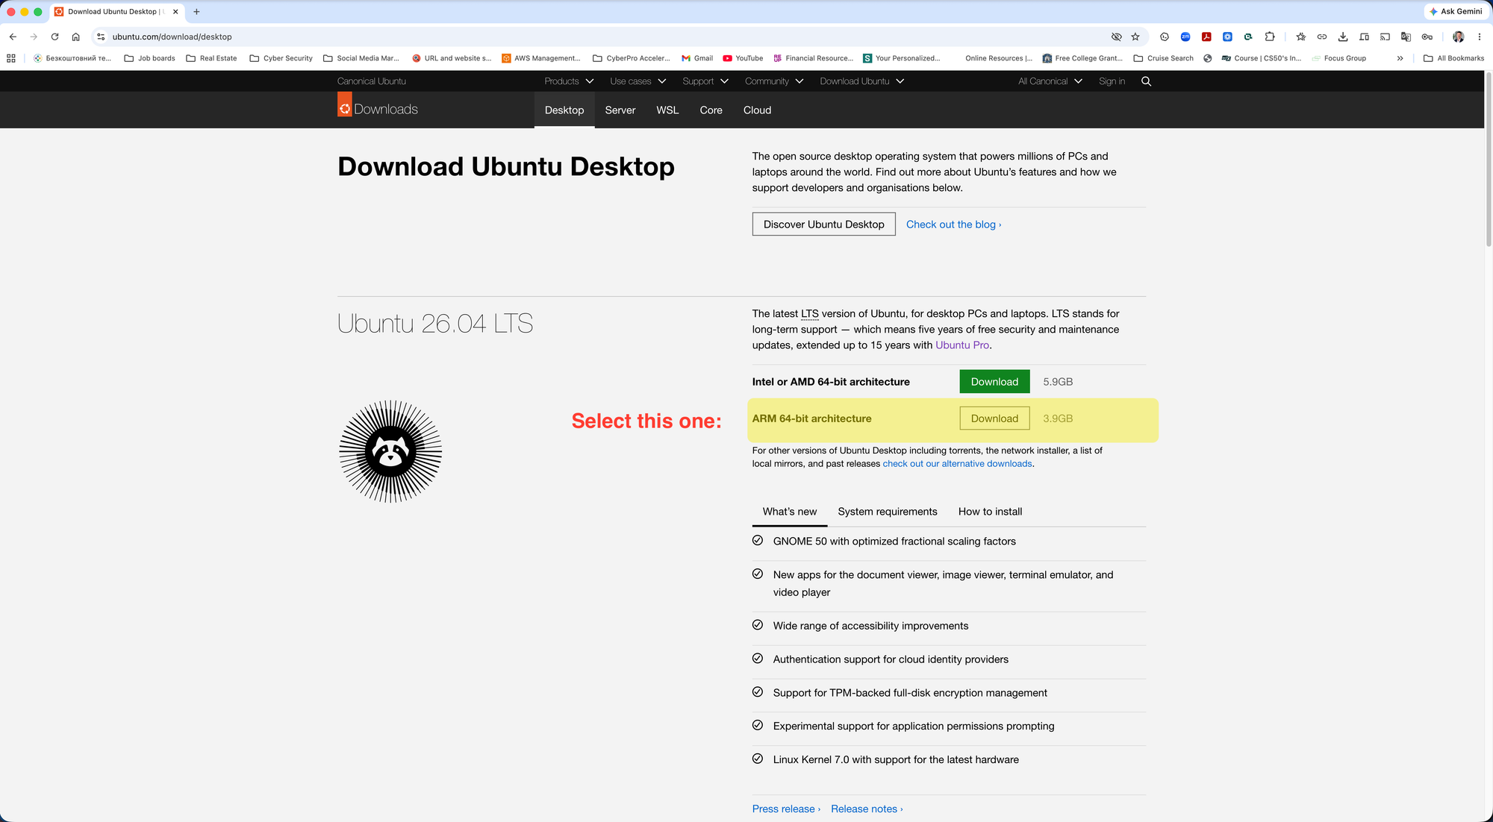Click the Canonical Ubuntu header link
1493x822 pixels.
tap(372, 81)
